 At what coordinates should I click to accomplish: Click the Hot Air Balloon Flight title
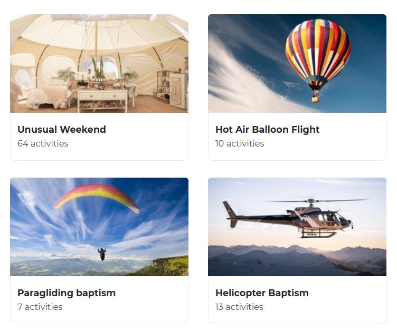coord(267,130)
